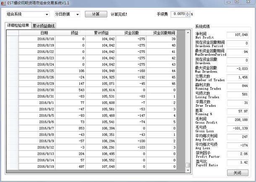This screenshot has height=182, width=256.
Task: Click the Gross Profit field 208,188
Action: pyautogui.click(x=238, y=120)
